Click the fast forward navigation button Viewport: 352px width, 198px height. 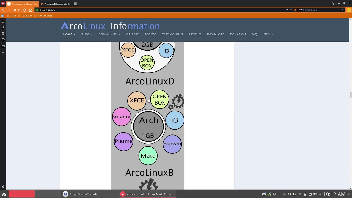pos(19,10)
